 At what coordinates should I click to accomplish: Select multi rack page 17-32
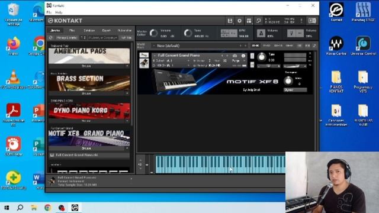[266, 46]
